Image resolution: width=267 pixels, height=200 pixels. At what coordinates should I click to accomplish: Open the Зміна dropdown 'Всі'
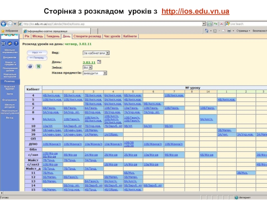[x=87, y=68]
